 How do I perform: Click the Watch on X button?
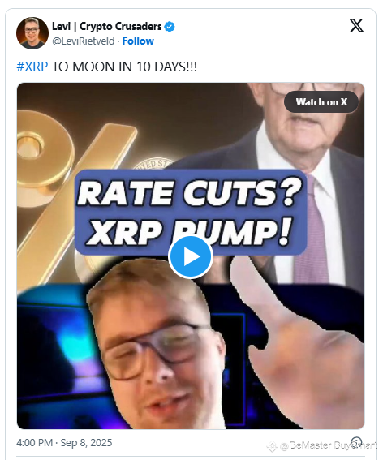point(321,102)
